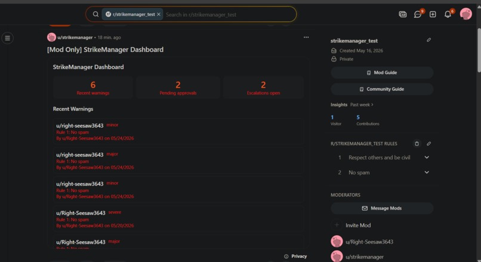481x262 pixels.
Task: Open the post's three-dot options menu
Action: coord(306,37)
